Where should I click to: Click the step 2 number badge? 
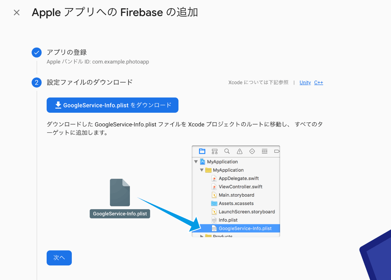click(37, 83)
